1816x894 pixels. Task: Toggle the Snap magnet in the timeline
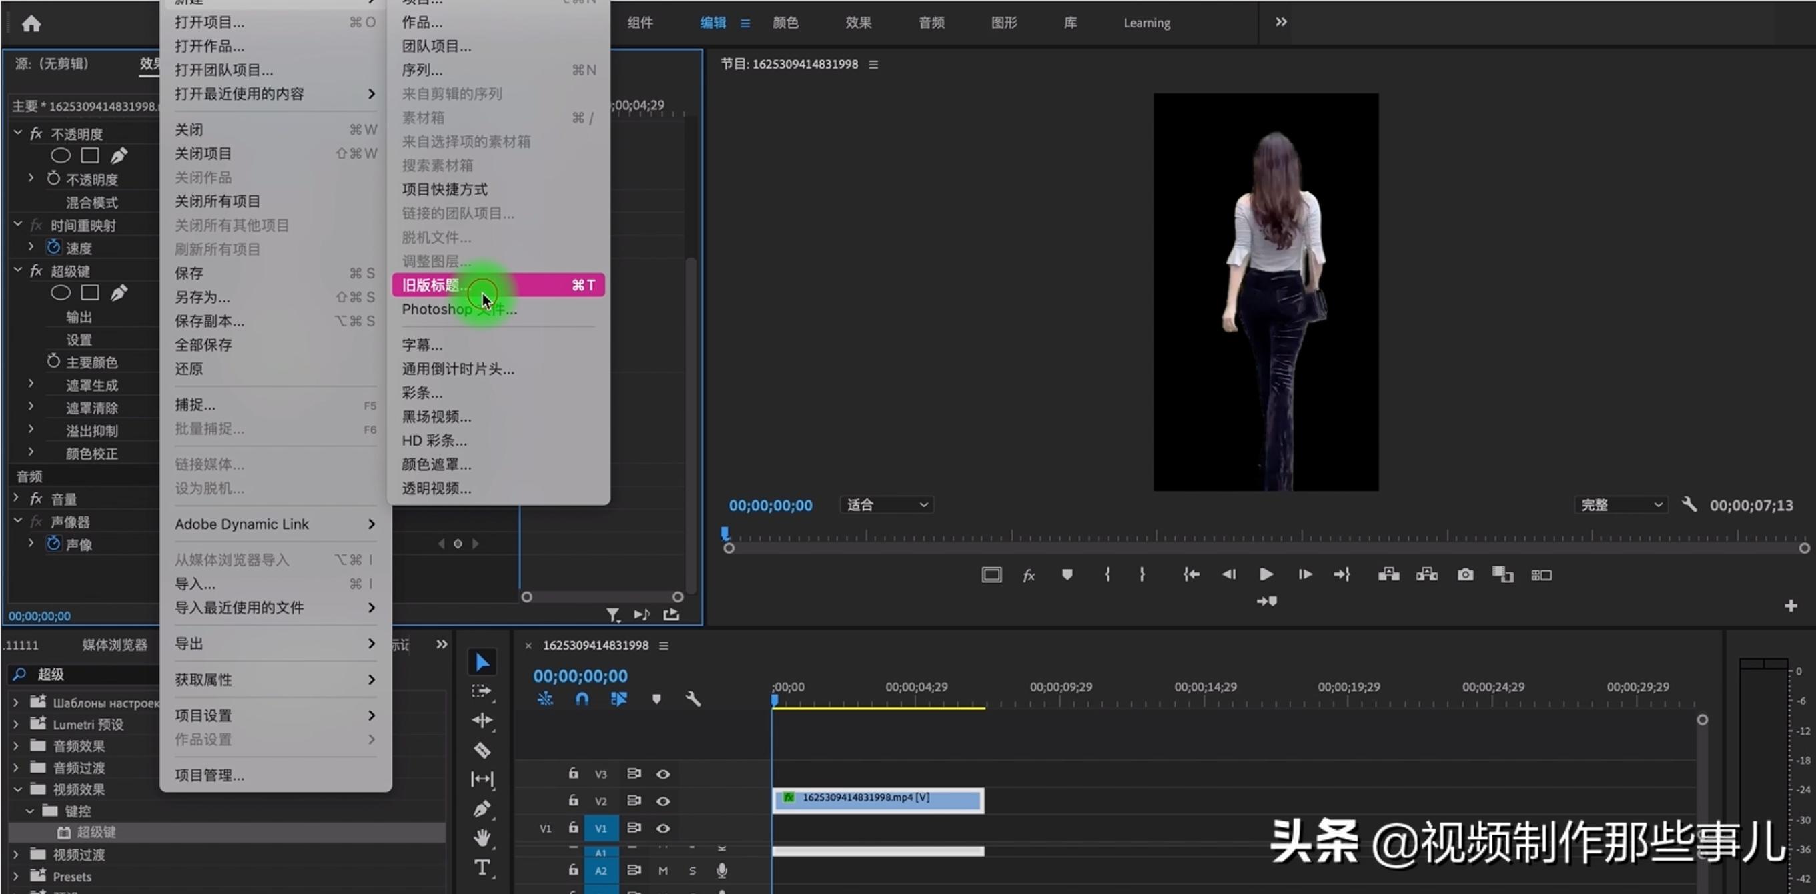583,699
